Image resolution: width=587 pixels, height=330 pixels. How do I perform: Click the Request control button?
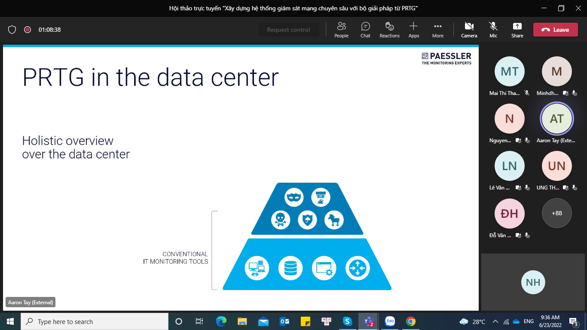[x=288, y=30]
